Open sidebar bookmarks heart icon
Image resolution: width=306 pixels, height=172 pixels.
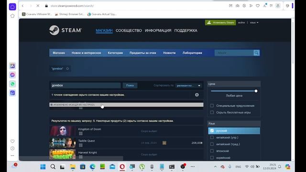coord(12,141)
